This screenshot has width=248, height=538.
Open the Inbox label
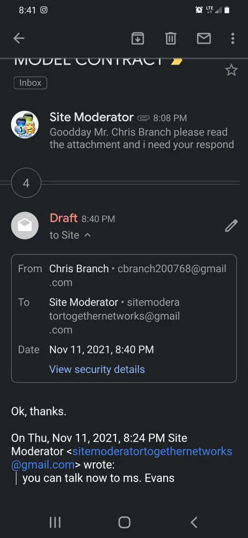30,83
